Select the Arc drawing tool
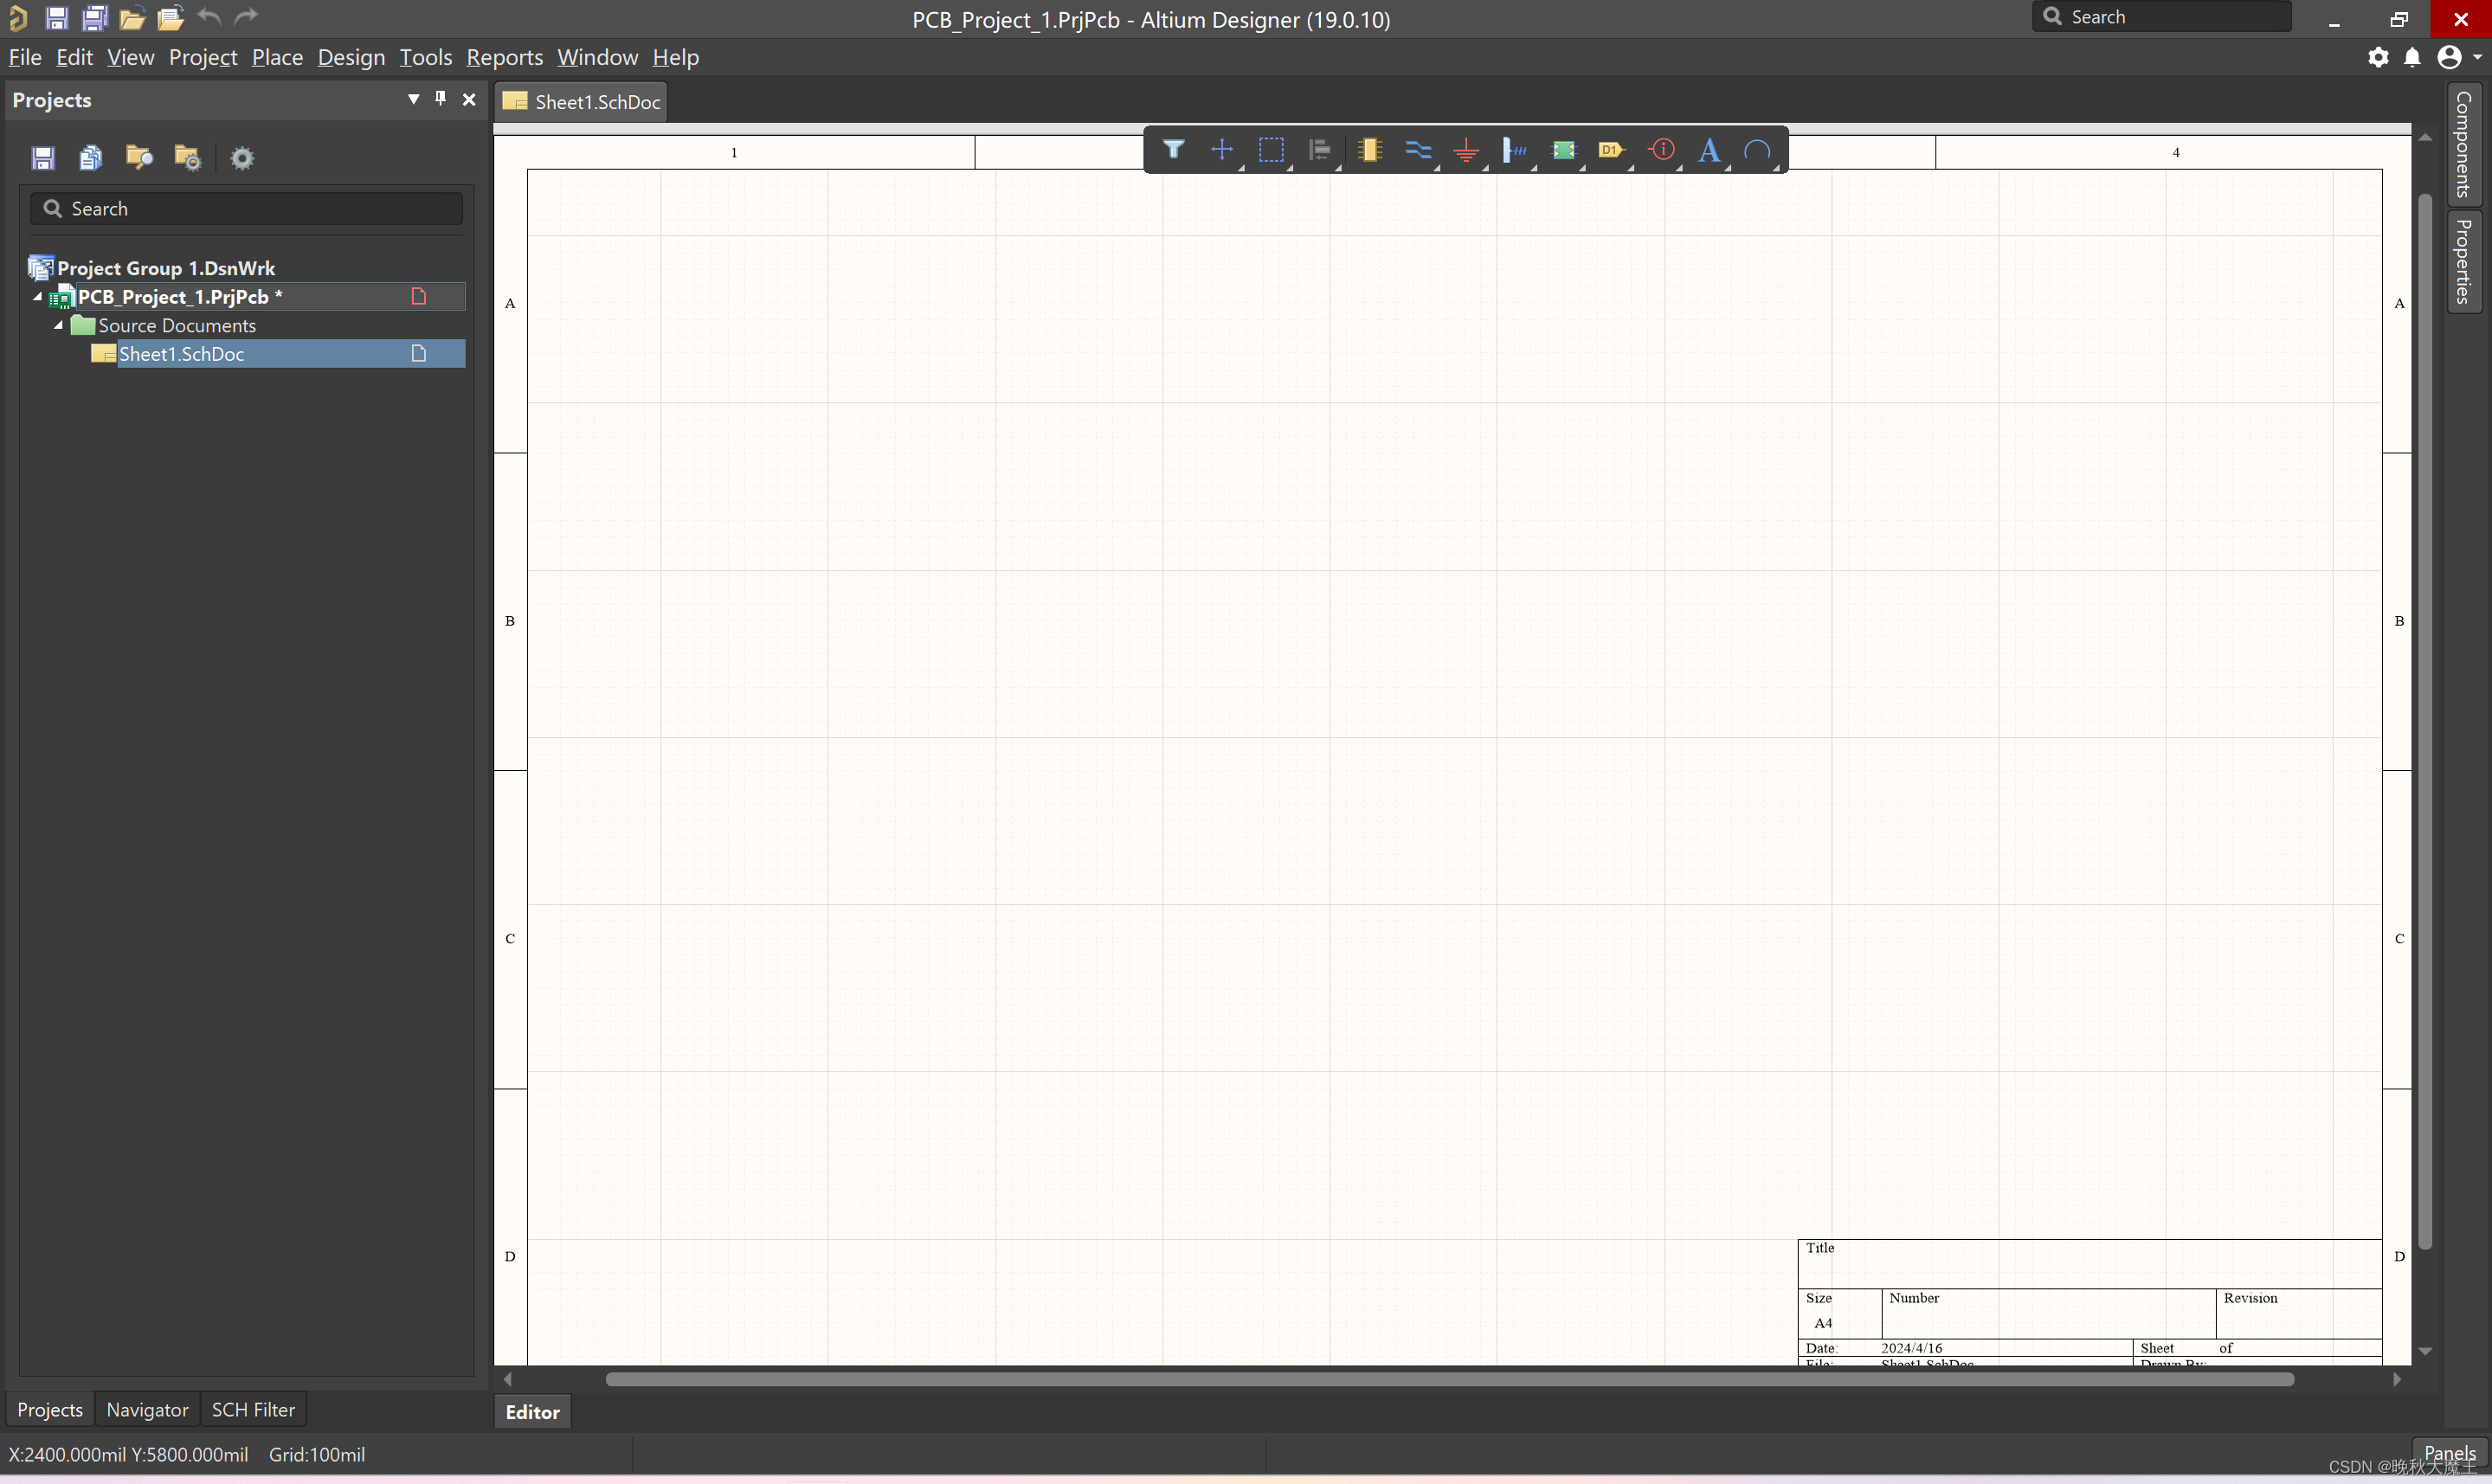Image resolution: width=2492 pixels, height=1484 pixels. coord(1757,150)
